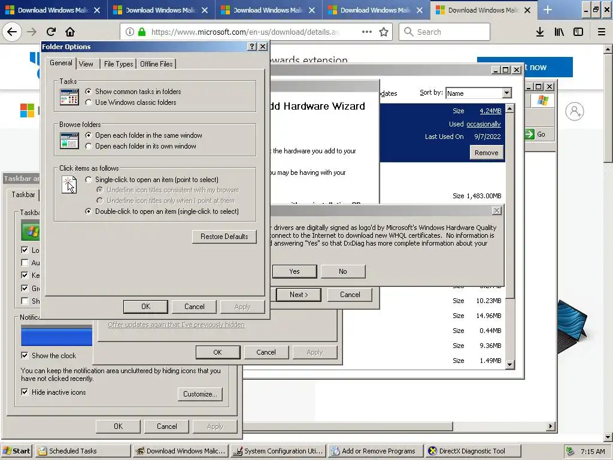613x460 pixels.
Task: Open the General tab in Folder Options
Action: click(x=60, y=63)
